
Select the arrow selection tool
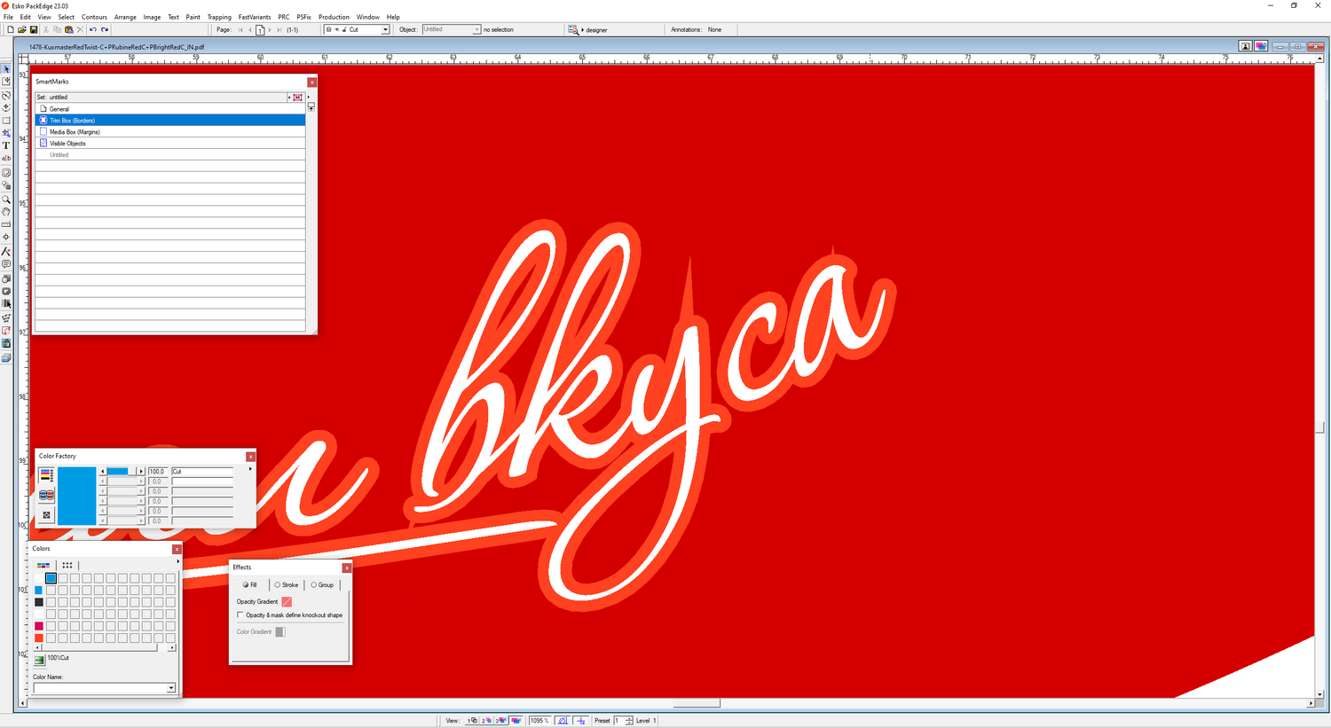[x=6, y=68]
